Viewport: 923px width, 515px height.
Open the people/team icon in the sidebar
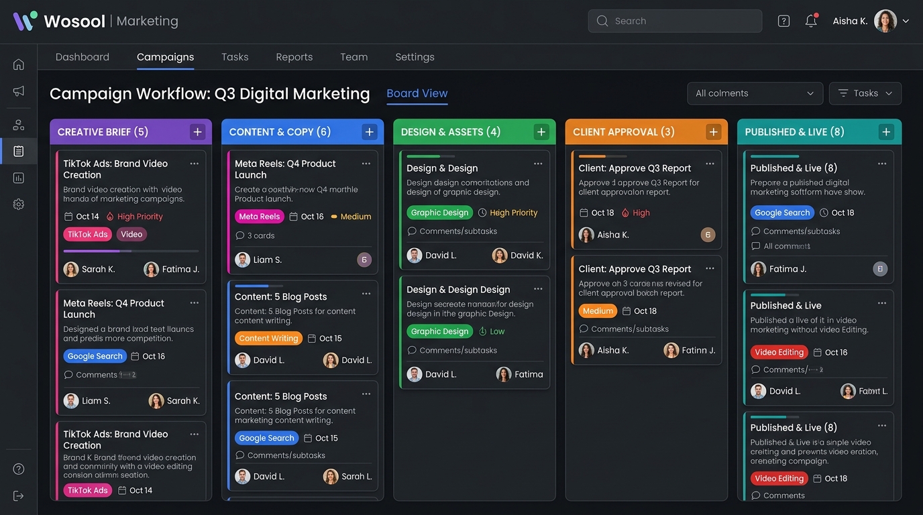[19, 125]
